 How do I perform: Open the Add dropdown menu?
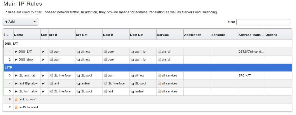[20, 22]
